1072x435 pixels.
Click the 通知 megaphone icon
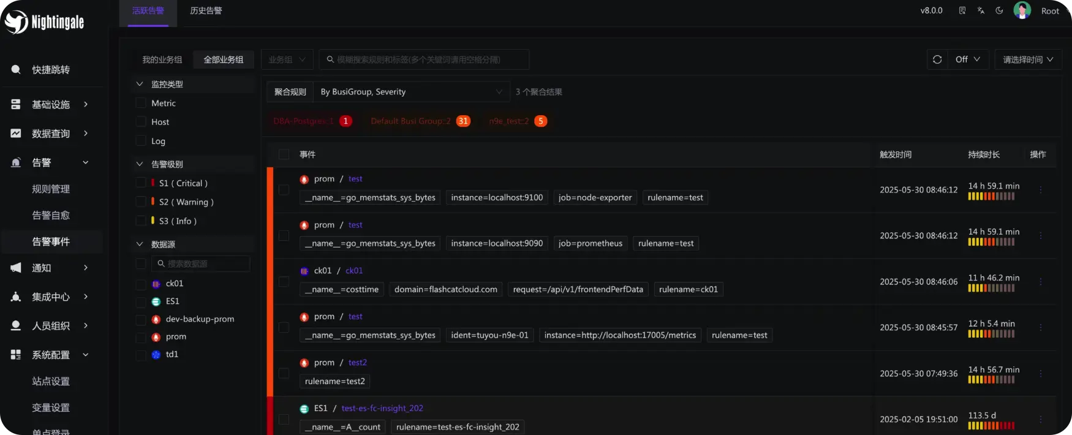(x=16, y=268)
